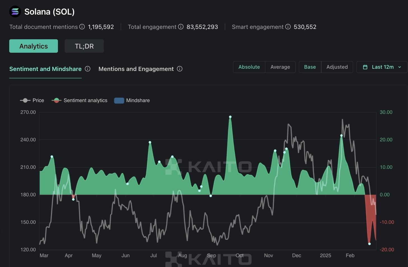Click info icon next to Sentiment and Mindshare
408x267 pixels.
pos(88,69)
